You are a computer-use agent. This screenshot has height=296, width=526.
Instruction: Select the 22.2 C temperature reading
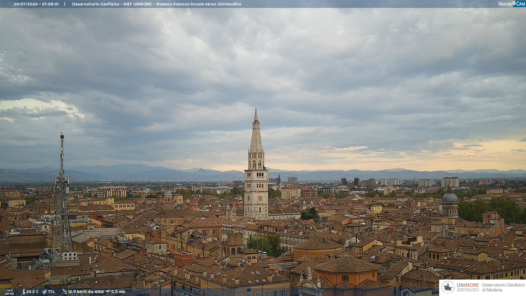click(32, 292)
